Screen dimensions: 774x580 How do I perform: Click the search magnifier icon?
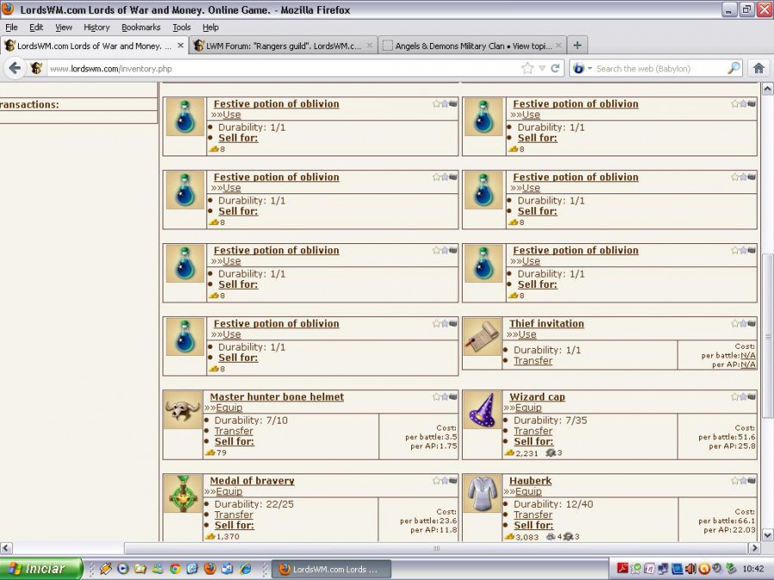click(734, 68)
